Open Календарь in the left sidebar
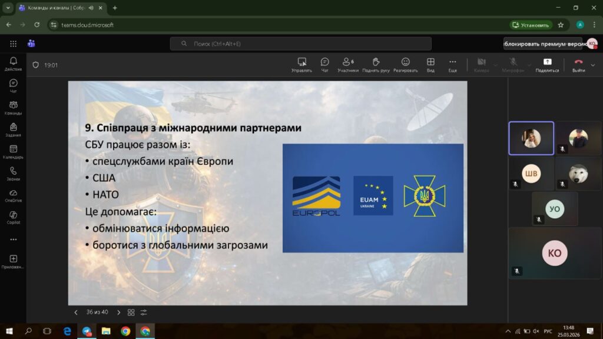Viewport: 603px width, 339px height. (x=13, y=152)
